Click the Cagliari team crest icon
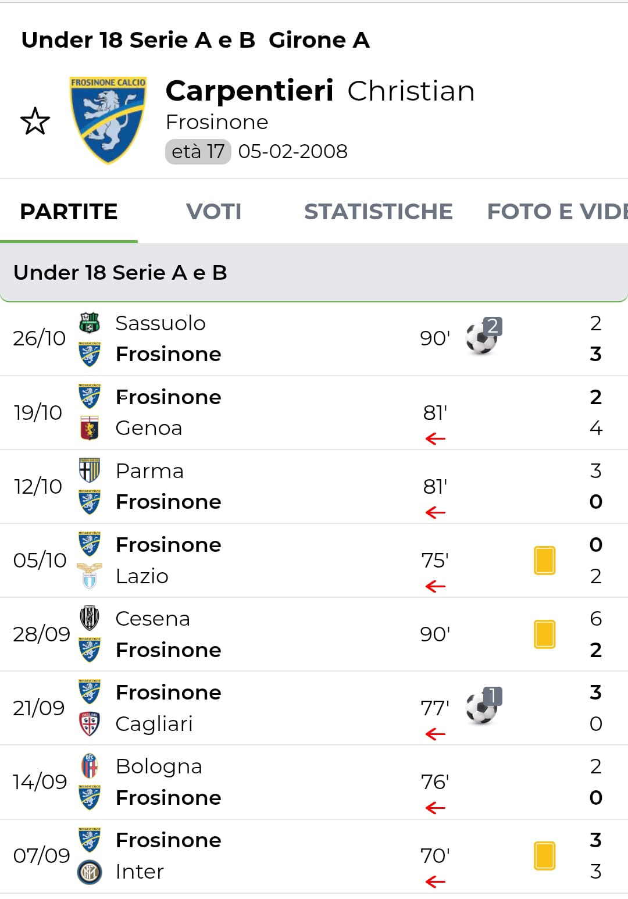This screenshot has height=899, width=628. 90,723
